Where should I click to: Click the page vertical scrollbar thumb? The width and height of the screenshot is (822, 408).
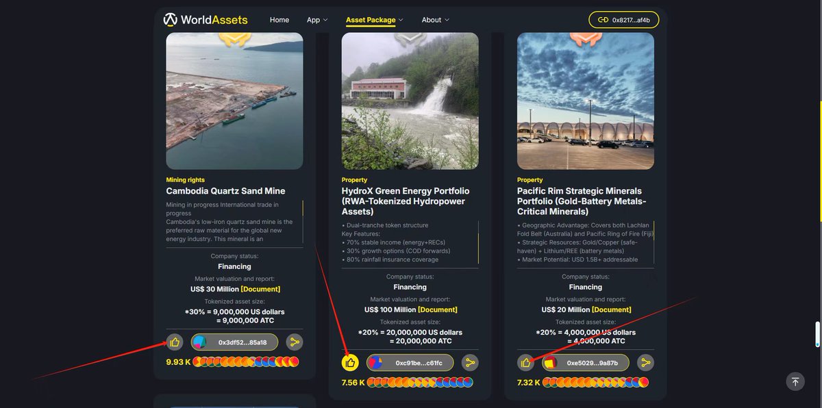click(x=817, y=334)
